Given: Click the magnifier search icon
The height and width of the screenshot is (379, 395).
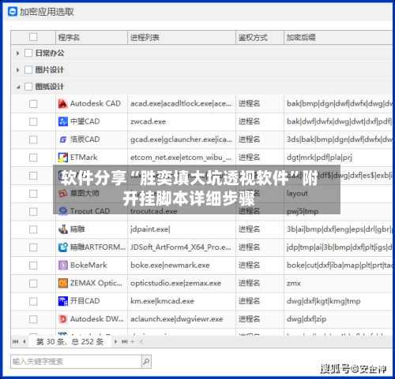Looking at the screenshot, I should (x=146, y=362).
